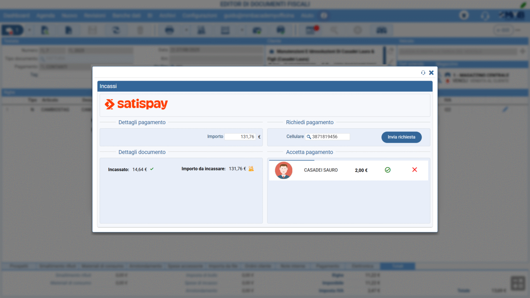Expand the dropdown arrow beside printer icon
The image size is (530, 298).
[x=186, y=30]
